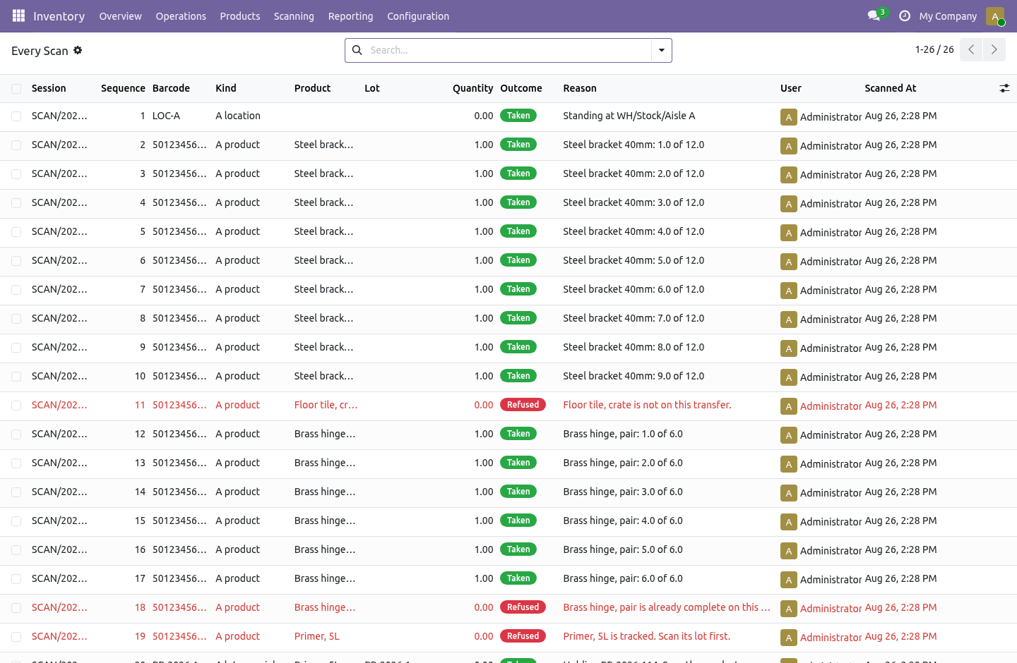The image size is (1017, 663).
Task: Click the 'Floor tile, cr…' product cell
Action: (x=326, y=405)
